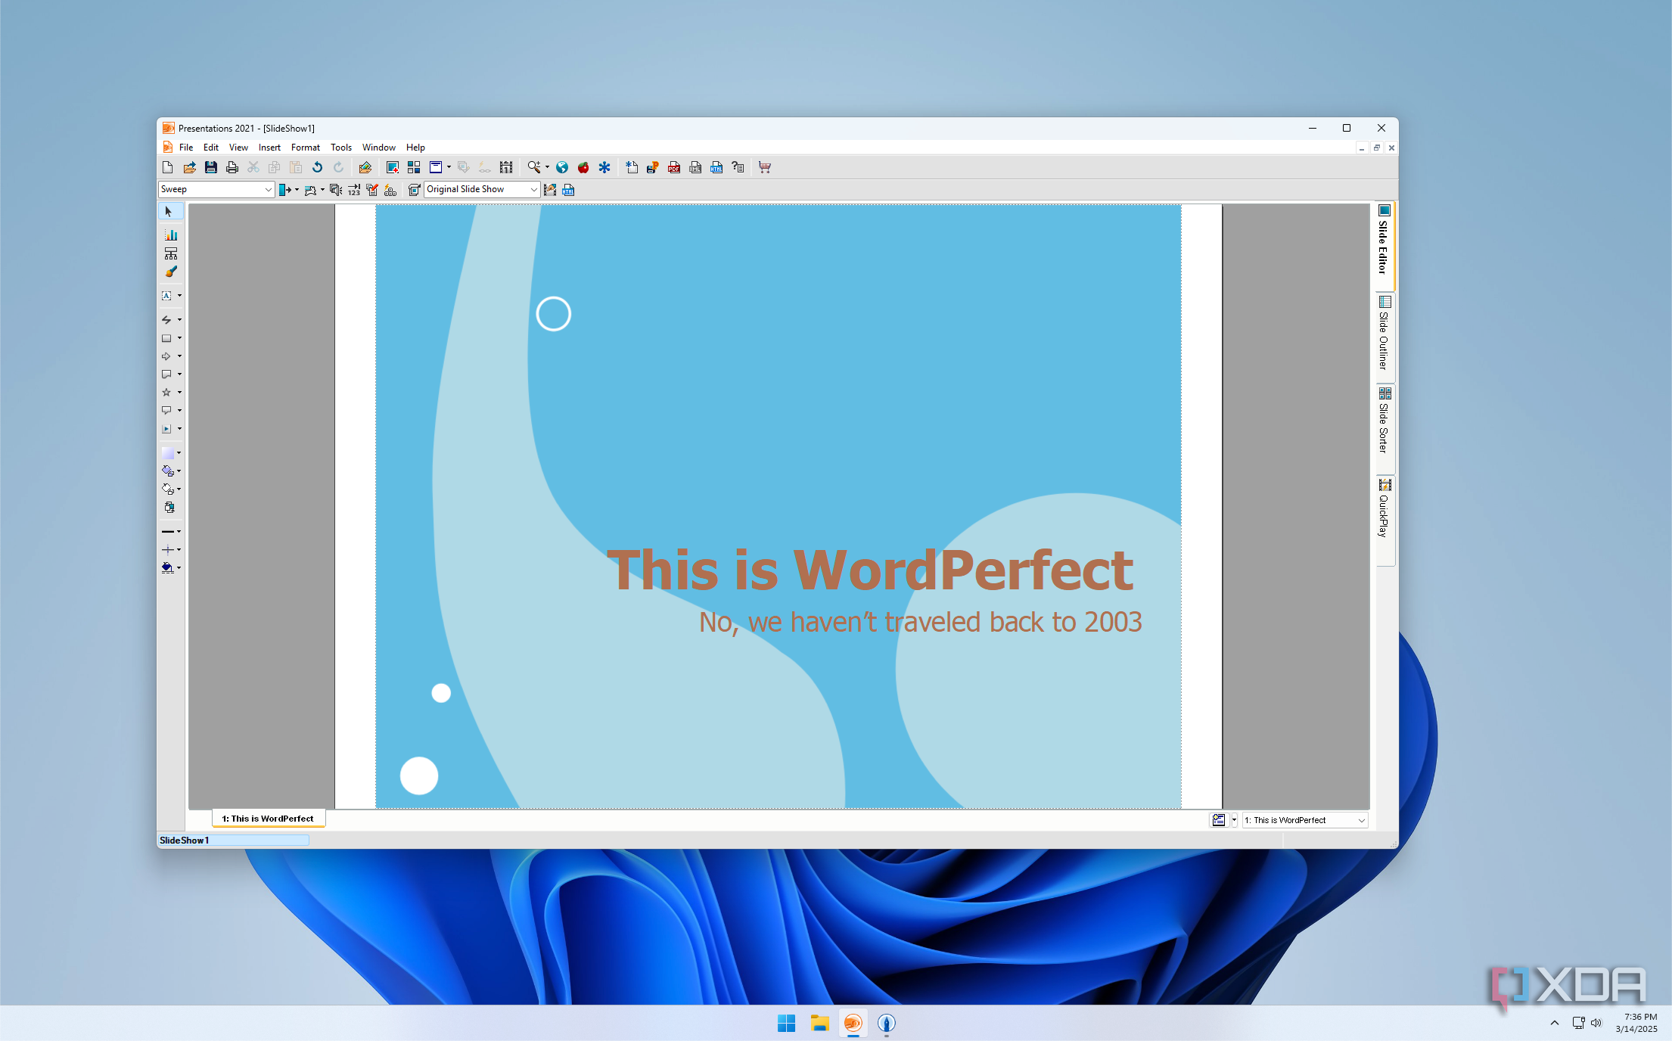
Task: Activate the selection arrow tool
Action: 169,212
